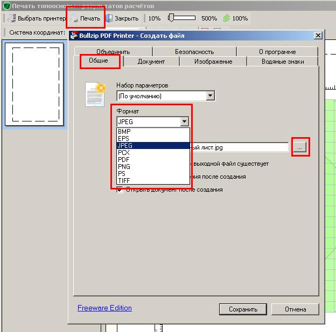The image size is (336, 332).
Task: Click the Bullzip PDF Printer title icon
Action: pos(75,36)
